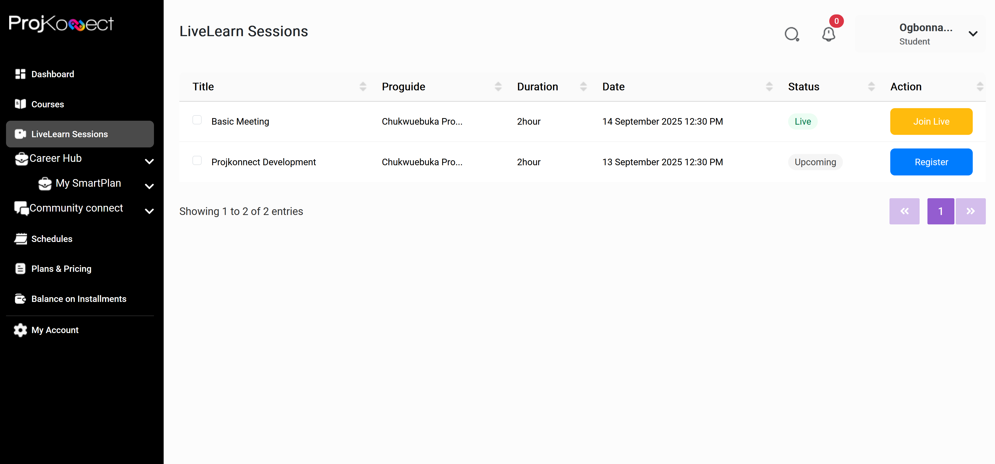Image resolution: width=995 pixels, height=464 pixels.
Task: Go to pagination page 1
Action: [940, 211]
